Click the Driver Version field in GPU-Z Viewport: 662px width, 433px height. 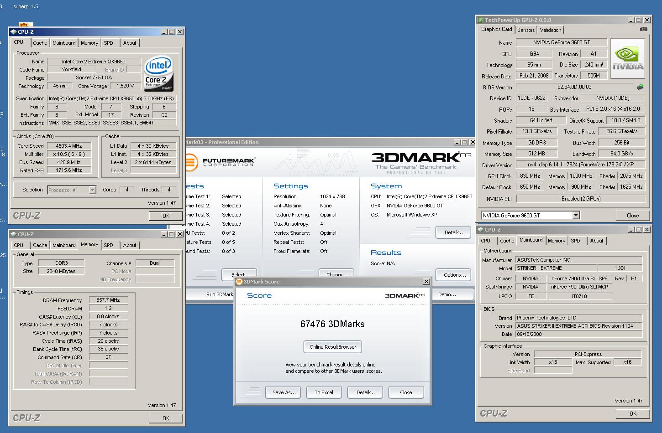click(581, 165)
